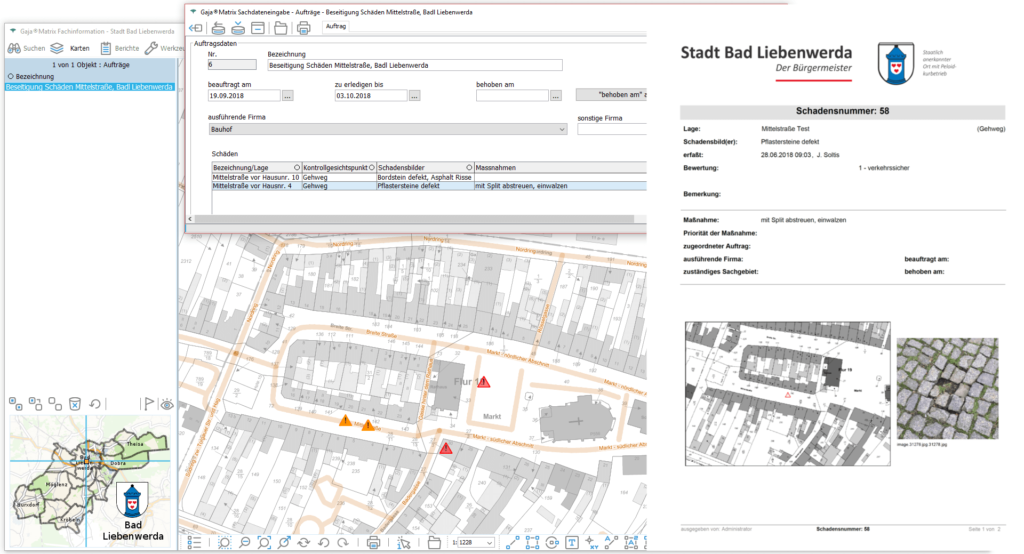Open the Karten menu
Viewport: 1024px width, 554px height.
coord(71,48)
